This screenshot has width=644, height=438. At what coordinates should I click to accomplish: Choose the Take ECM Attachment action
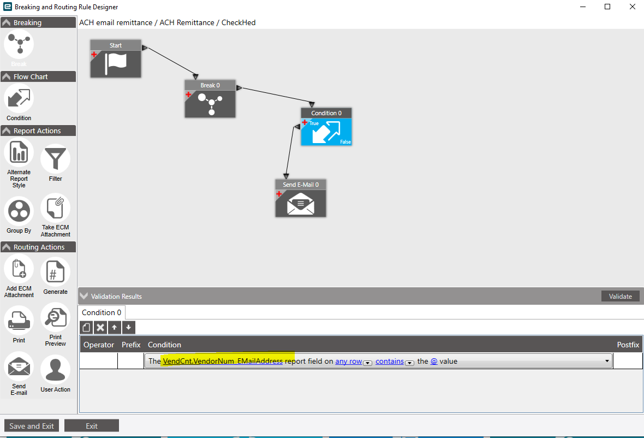click(56, 208)
